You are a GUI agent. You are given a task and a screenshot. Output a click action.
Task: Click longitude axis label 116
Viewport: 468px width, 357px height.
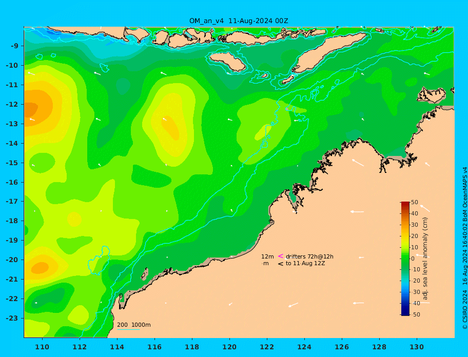click(154, 347)
